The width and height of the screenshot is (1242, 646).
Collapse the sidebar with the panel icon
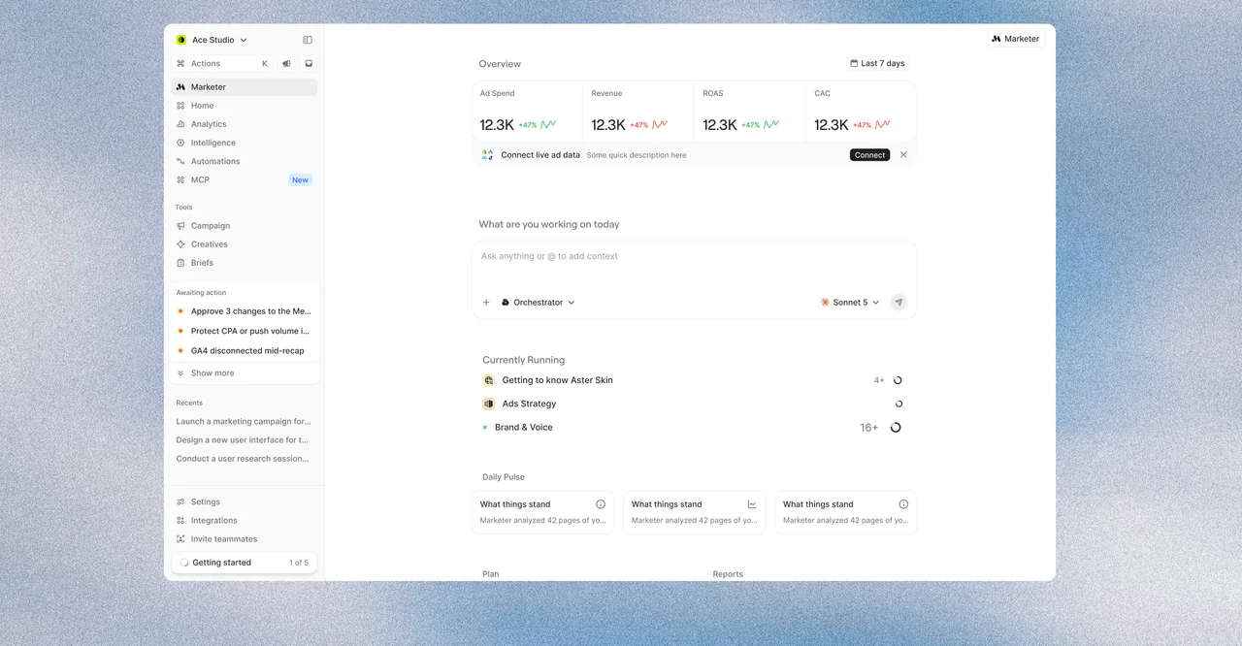click(x=308, y=40)
